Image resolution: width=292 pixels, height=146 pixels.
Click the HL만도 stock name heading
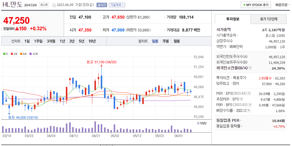(12, 4)
